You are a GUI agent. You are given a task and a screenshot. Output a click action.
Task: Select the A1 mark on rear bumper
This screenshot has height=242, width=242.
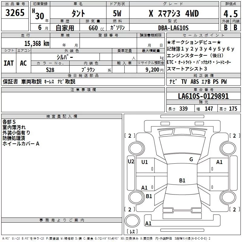click(148, 224)
